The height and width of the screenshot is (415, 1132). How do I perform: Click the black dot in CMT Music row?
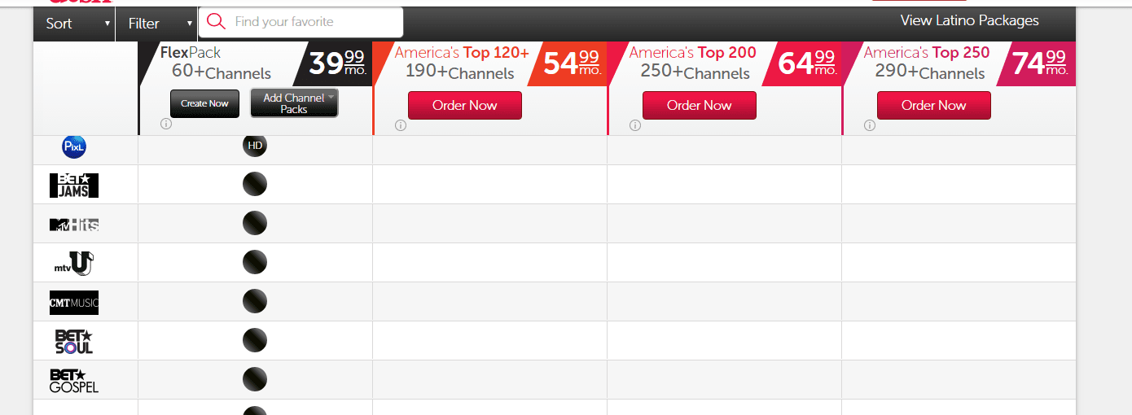(255, 301)
